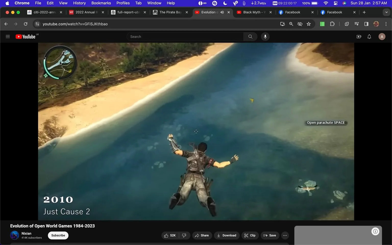Open the Apple menu

(x=7, y=3)
